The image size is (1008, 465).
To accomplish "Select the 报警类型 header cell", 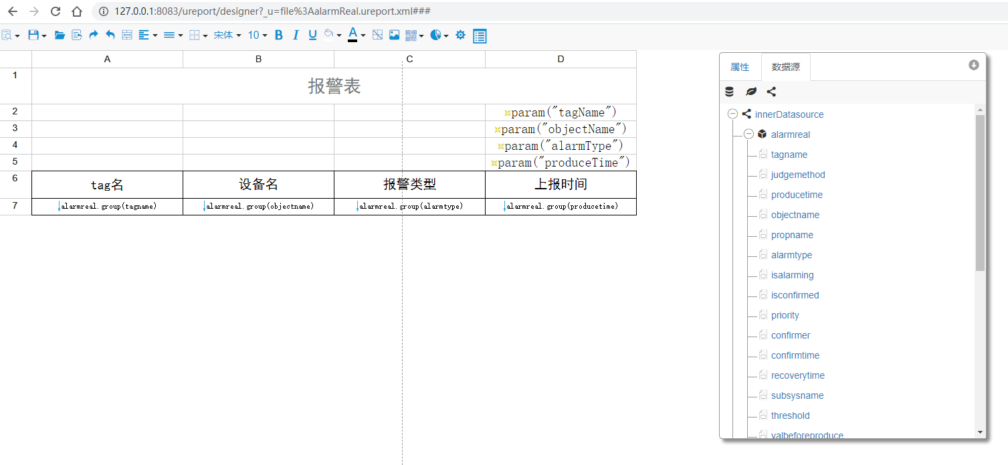I will (x=409, y=185).
